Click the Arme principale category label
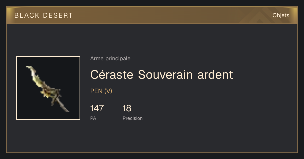 pyautogui.click(x=110, y=59)
